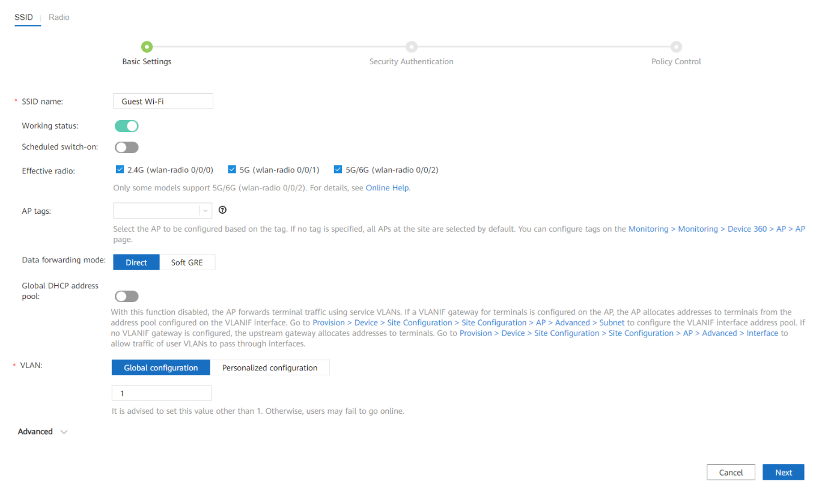The image size is (828, 499).
Task: Select Soft GRE data forwarding mode
Action: tap(187, 262)
